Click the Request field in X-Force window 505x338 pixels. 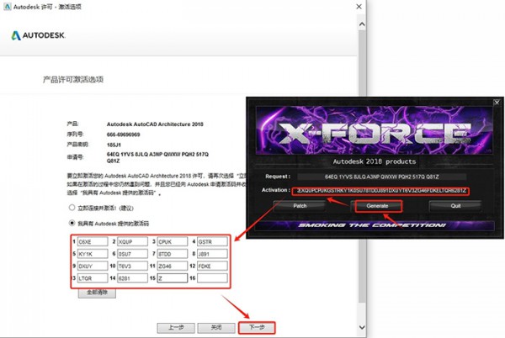pos(381,177)
